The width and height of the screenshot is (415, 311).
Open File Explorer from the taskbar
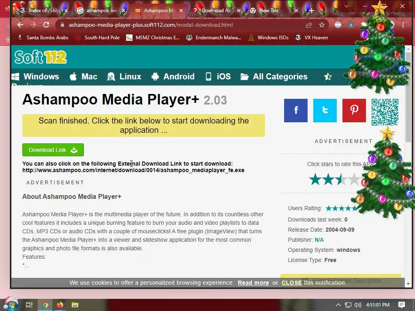[x=75, y=305]
